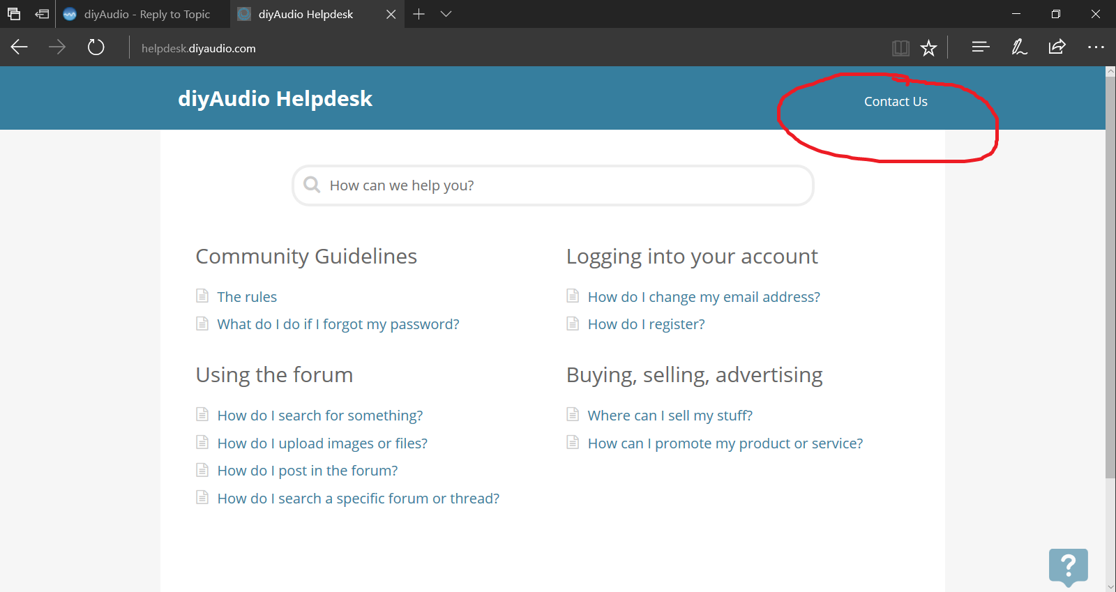Screen dimensions: 1116x592
Task: Minimize the browser window
Action: point(1016,14)
